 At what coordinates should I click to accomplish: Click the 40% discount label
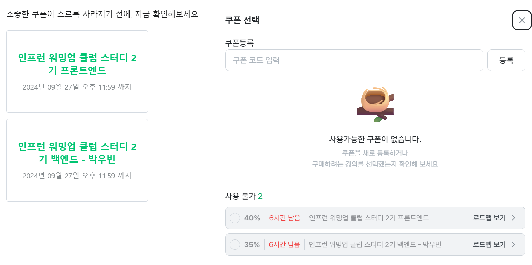click(252, 218)
